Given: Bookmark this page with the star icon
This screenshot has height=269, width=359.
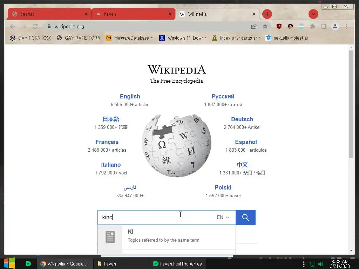Looking at the screenshot, I should point(265,26).
